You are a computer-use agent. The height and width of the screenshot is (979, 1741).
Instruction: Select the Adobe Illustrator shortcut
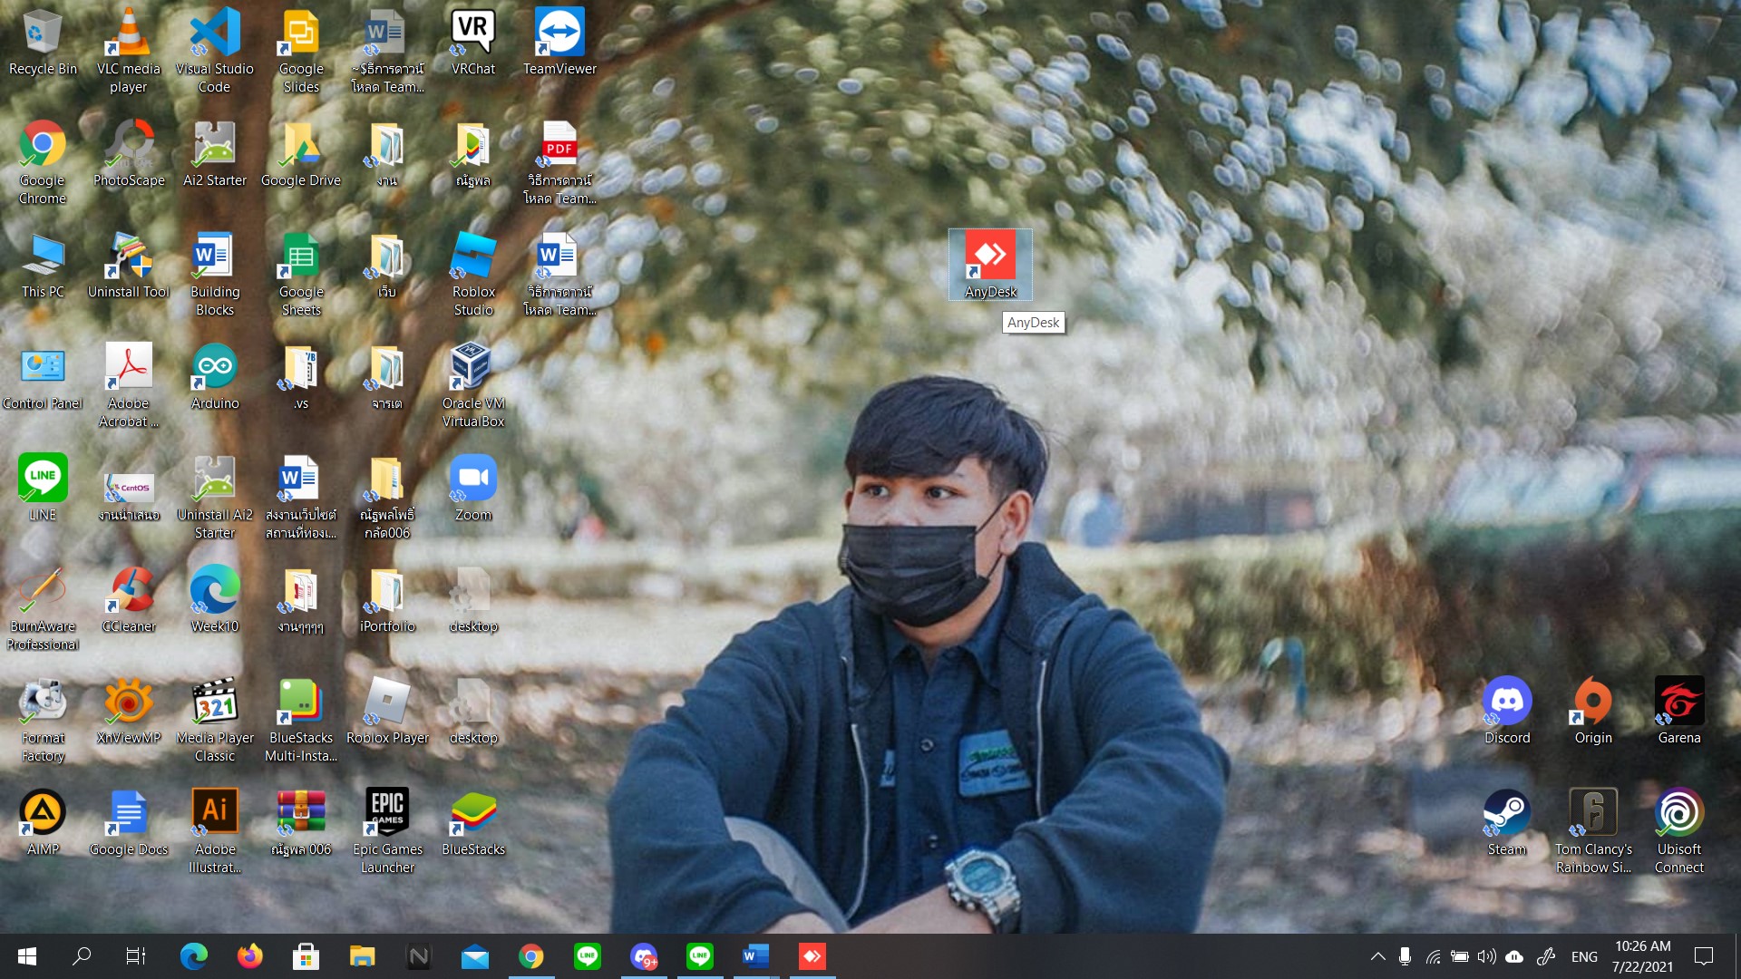(215, 832)
